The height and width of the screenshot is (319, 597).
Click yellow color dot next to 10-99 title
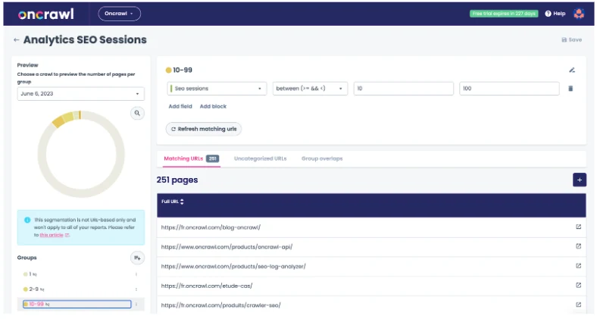click(x=168, y=70)
